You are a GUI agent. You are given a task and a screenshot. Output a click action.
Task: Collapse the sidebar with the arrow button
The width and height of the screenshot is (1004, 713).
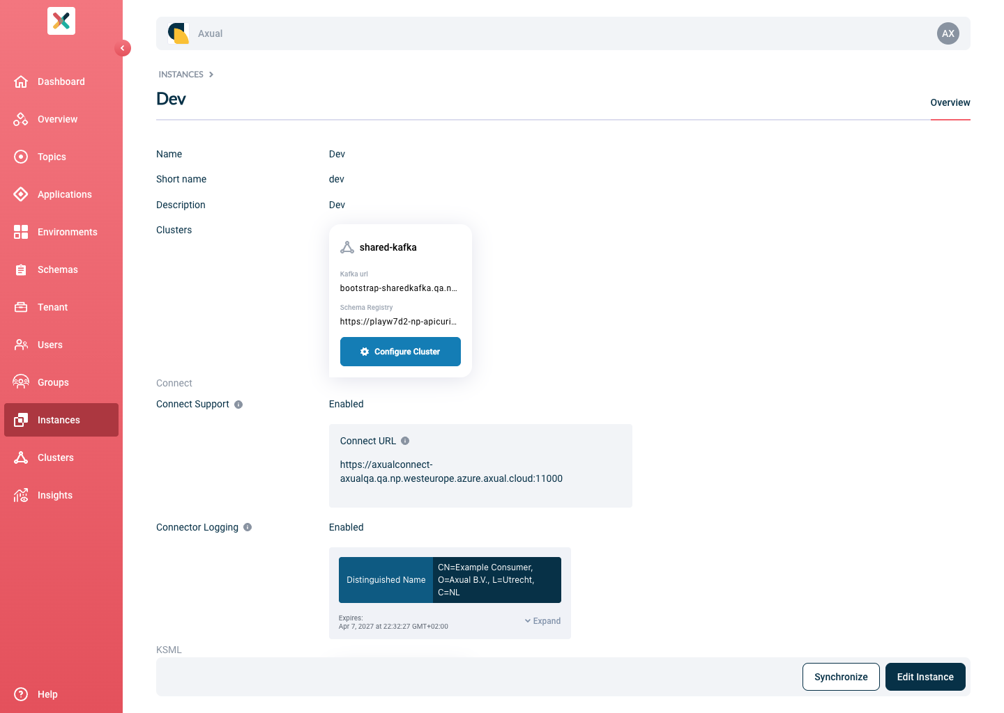(123, 48)
